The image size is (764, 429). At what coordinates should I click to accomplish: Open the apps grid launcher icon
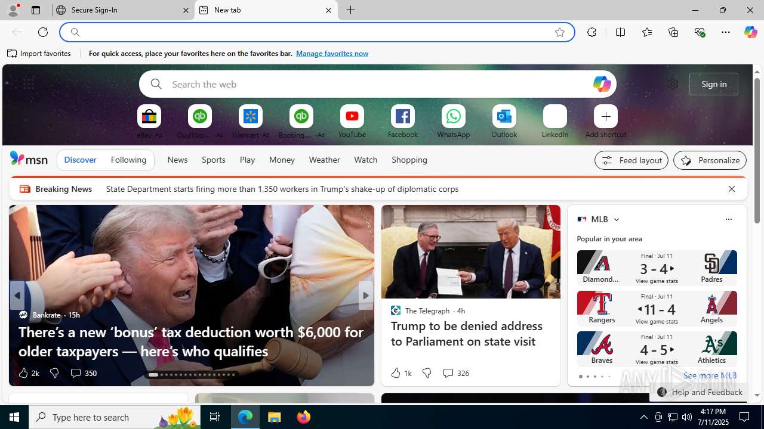pos(29,84)
